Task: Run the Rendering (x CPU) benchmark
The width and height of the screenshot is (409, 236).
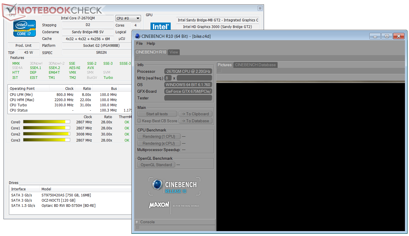Action: (x=159, y=143)
